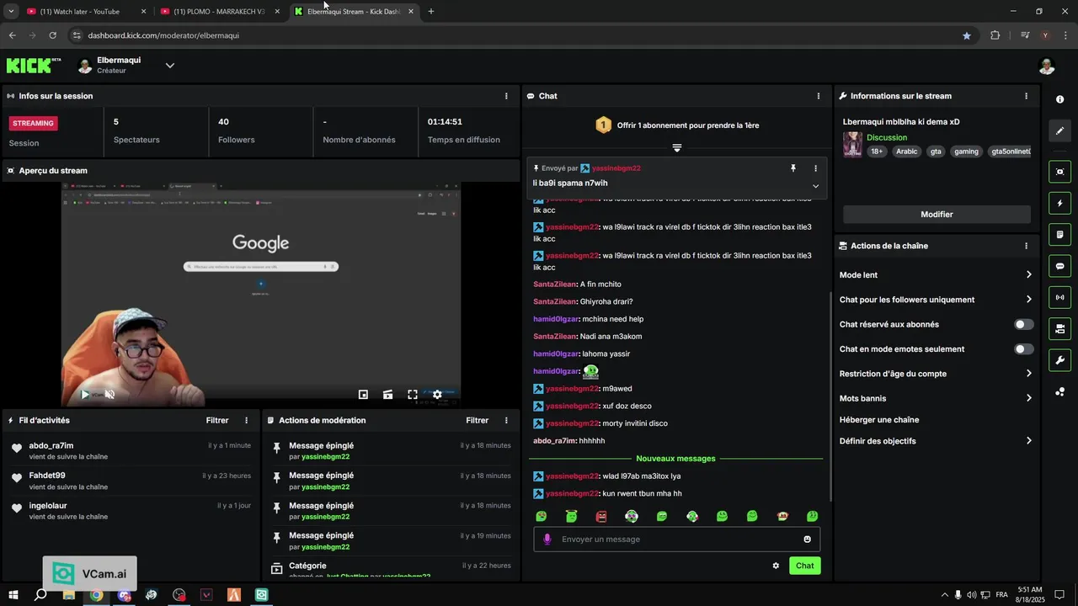1078x606 pixels.
Task: Open the Discussion category link
Action: [887, 137]
